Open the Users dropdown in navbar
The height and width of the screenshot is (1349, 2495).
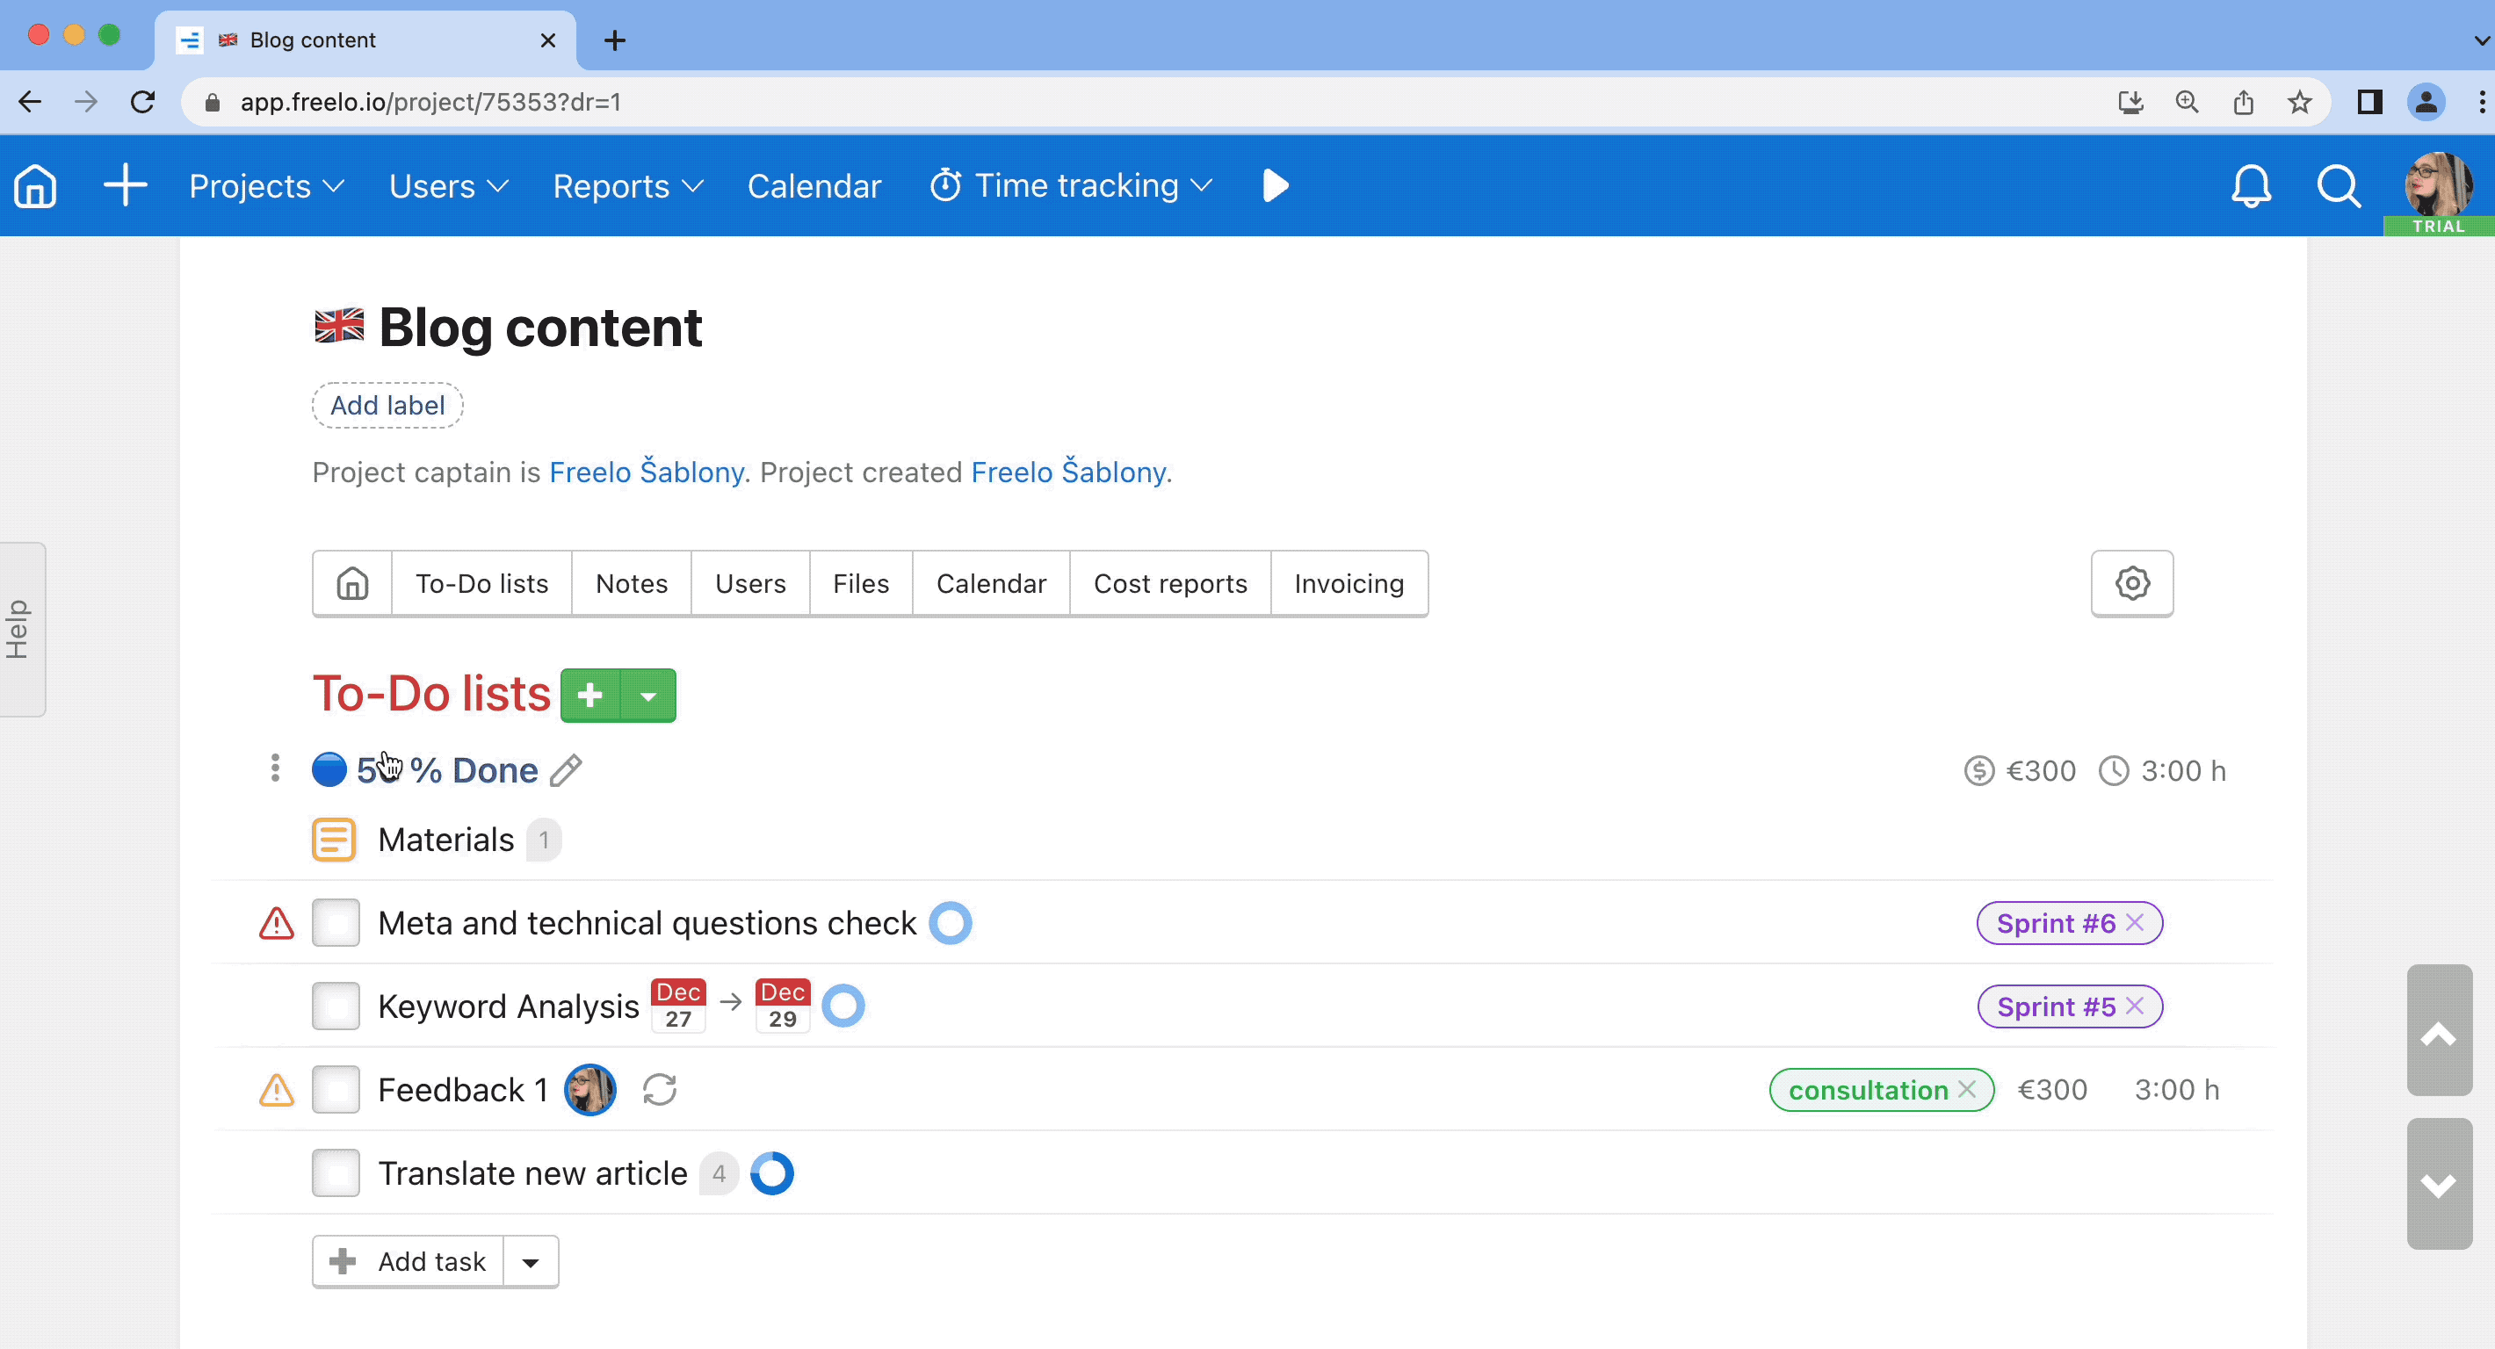click(449, 186)
